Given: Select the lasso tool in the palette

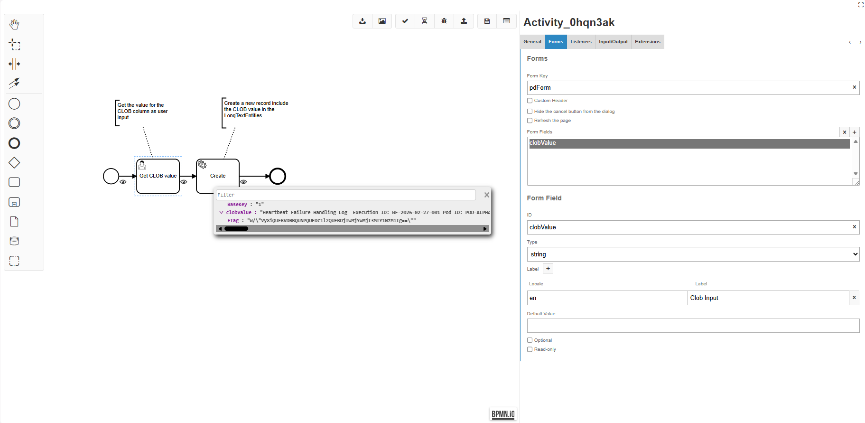Looking at the screenshot, I should pos(14,44).
